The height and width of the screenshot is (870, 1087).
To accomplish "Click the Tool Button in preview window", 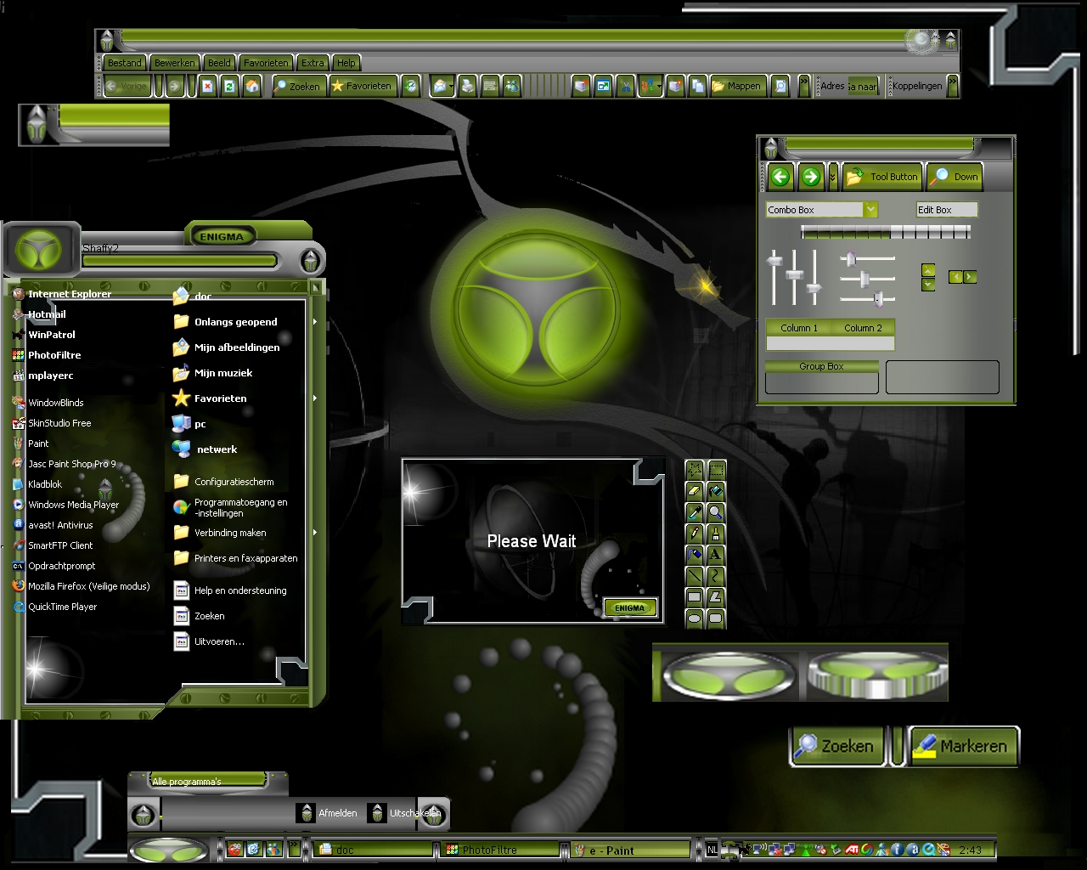I will click(882, 177).
